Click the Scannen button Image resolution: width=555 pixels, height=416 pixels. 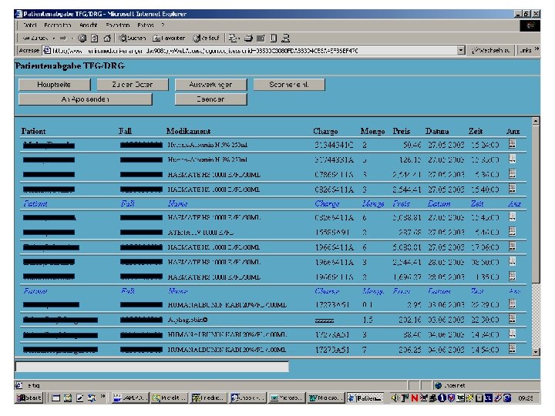pyautogui.click(x=289, y=85)
